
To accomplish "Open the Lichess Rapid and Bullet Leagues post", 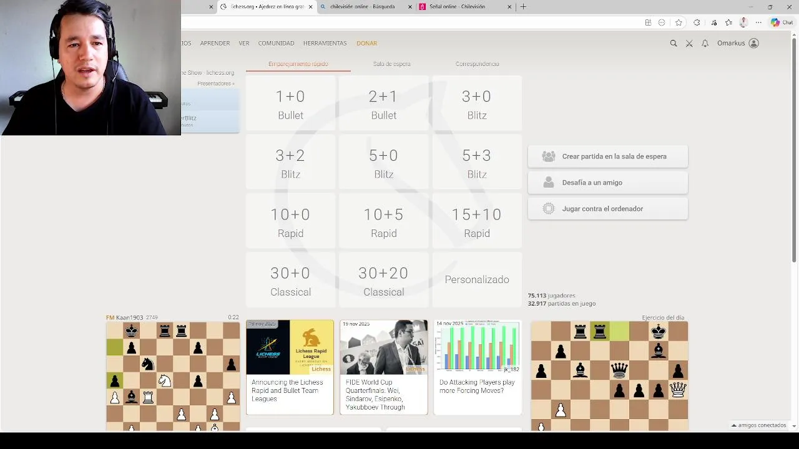I will point(290,367).
